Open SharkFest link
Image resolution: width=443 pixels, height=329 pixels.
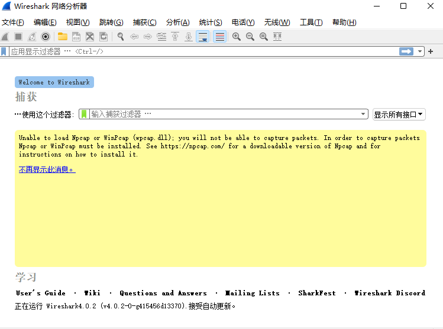[x=317, y=293]
